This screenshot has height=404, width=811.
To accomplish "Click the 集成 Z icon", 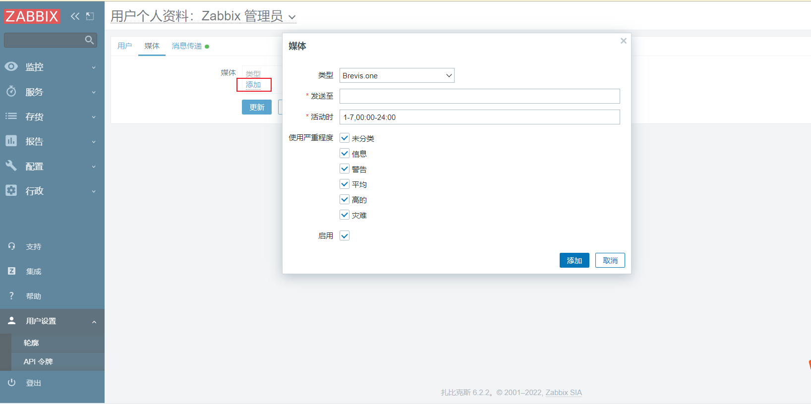I will [x=11, y=271].
